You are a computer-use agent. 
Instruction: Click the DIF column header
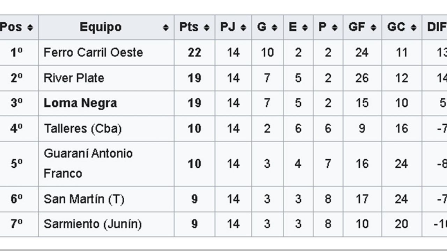click(437, 27)
